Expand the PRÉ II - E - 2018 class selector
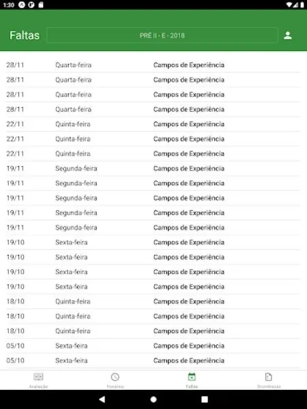This screenshot has width=307, height=409. 162,35
